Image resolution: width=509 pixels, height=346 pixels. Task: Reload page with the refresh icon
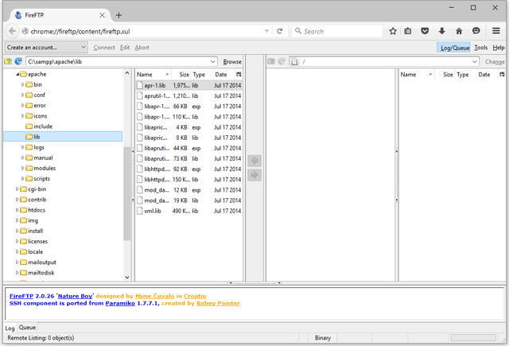point(280,31)
